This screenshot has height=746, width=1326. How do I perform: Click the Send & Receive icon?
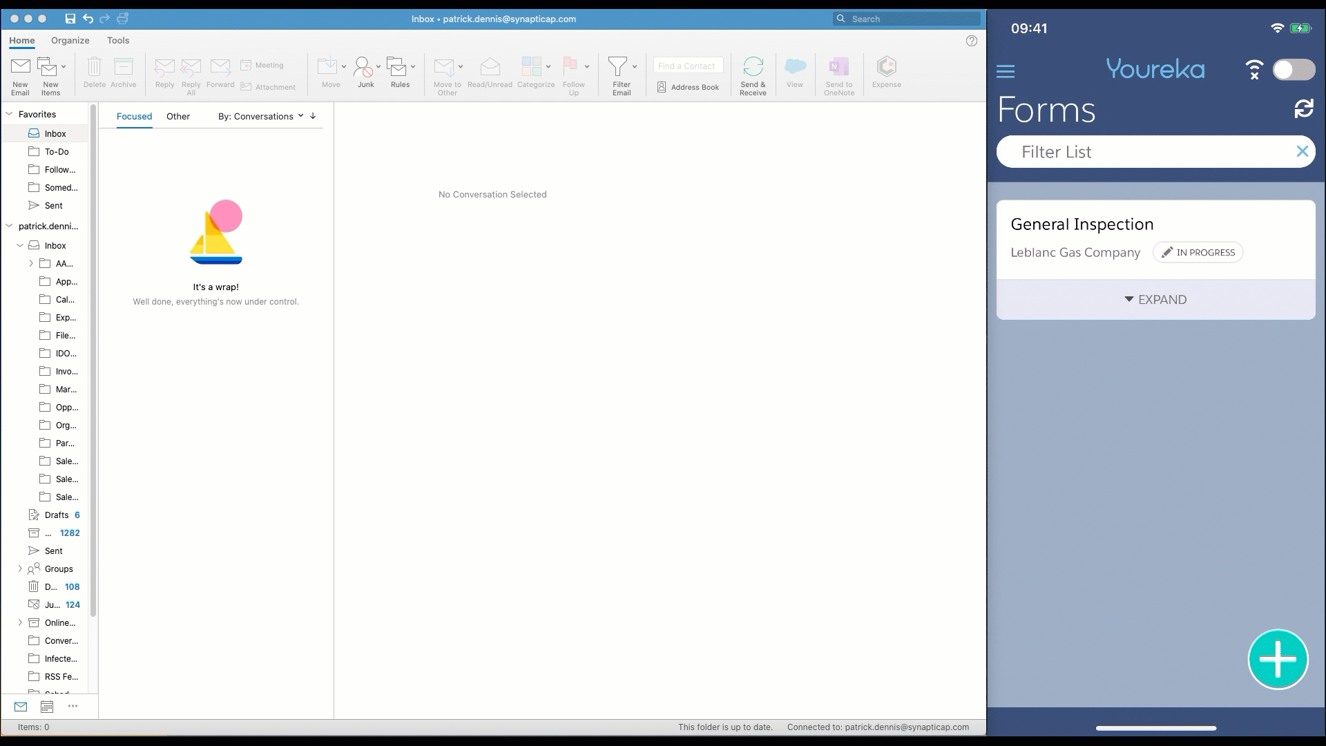tap(753, 67)
